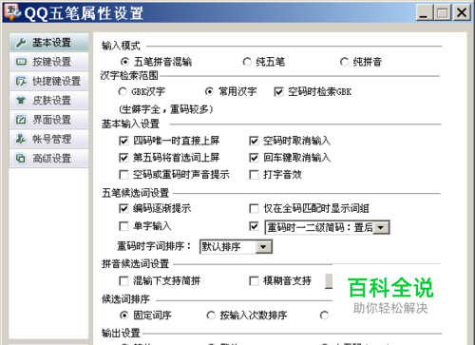Minimize the QQ五笔属性设置 window
The height and width of the screenshot is (345, 475).
(x=425, y=13)
